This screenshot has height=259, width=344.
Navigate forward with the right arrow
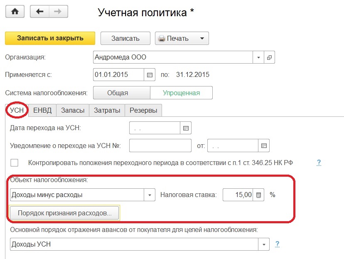point(58,11)
